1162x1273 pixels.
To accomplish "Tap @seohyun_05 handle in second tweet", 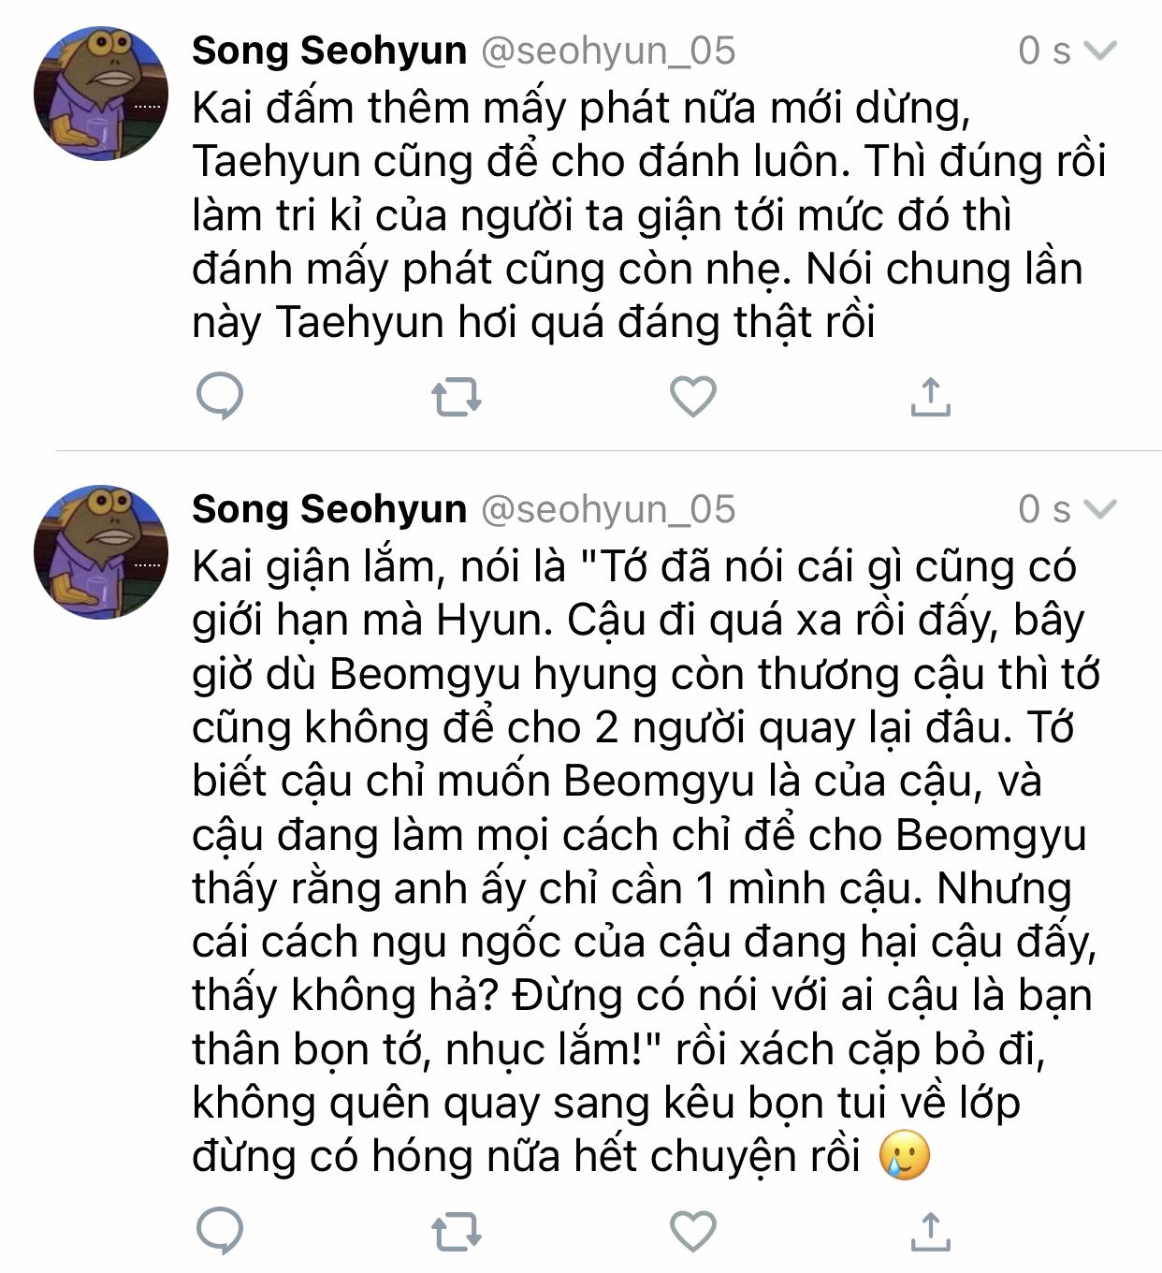I will pyautogui.click(x=608, y=509).
